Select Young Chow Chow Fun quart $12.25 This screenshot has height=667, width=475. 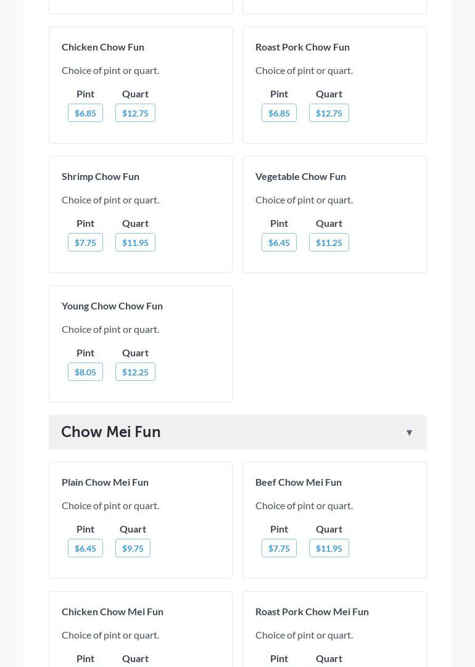[135, 372]
